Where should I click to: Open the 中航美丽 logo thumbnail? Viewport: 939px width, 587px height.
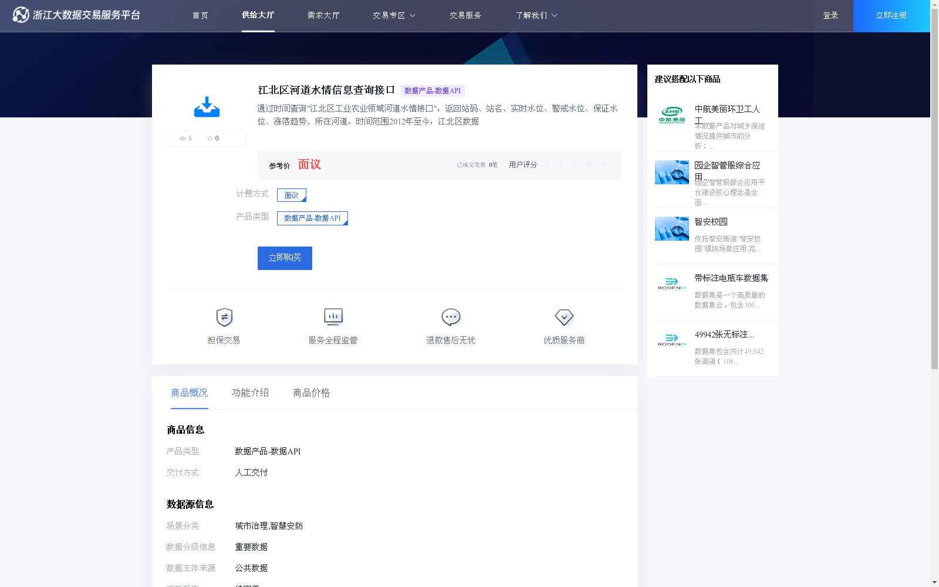coord(672,116)
